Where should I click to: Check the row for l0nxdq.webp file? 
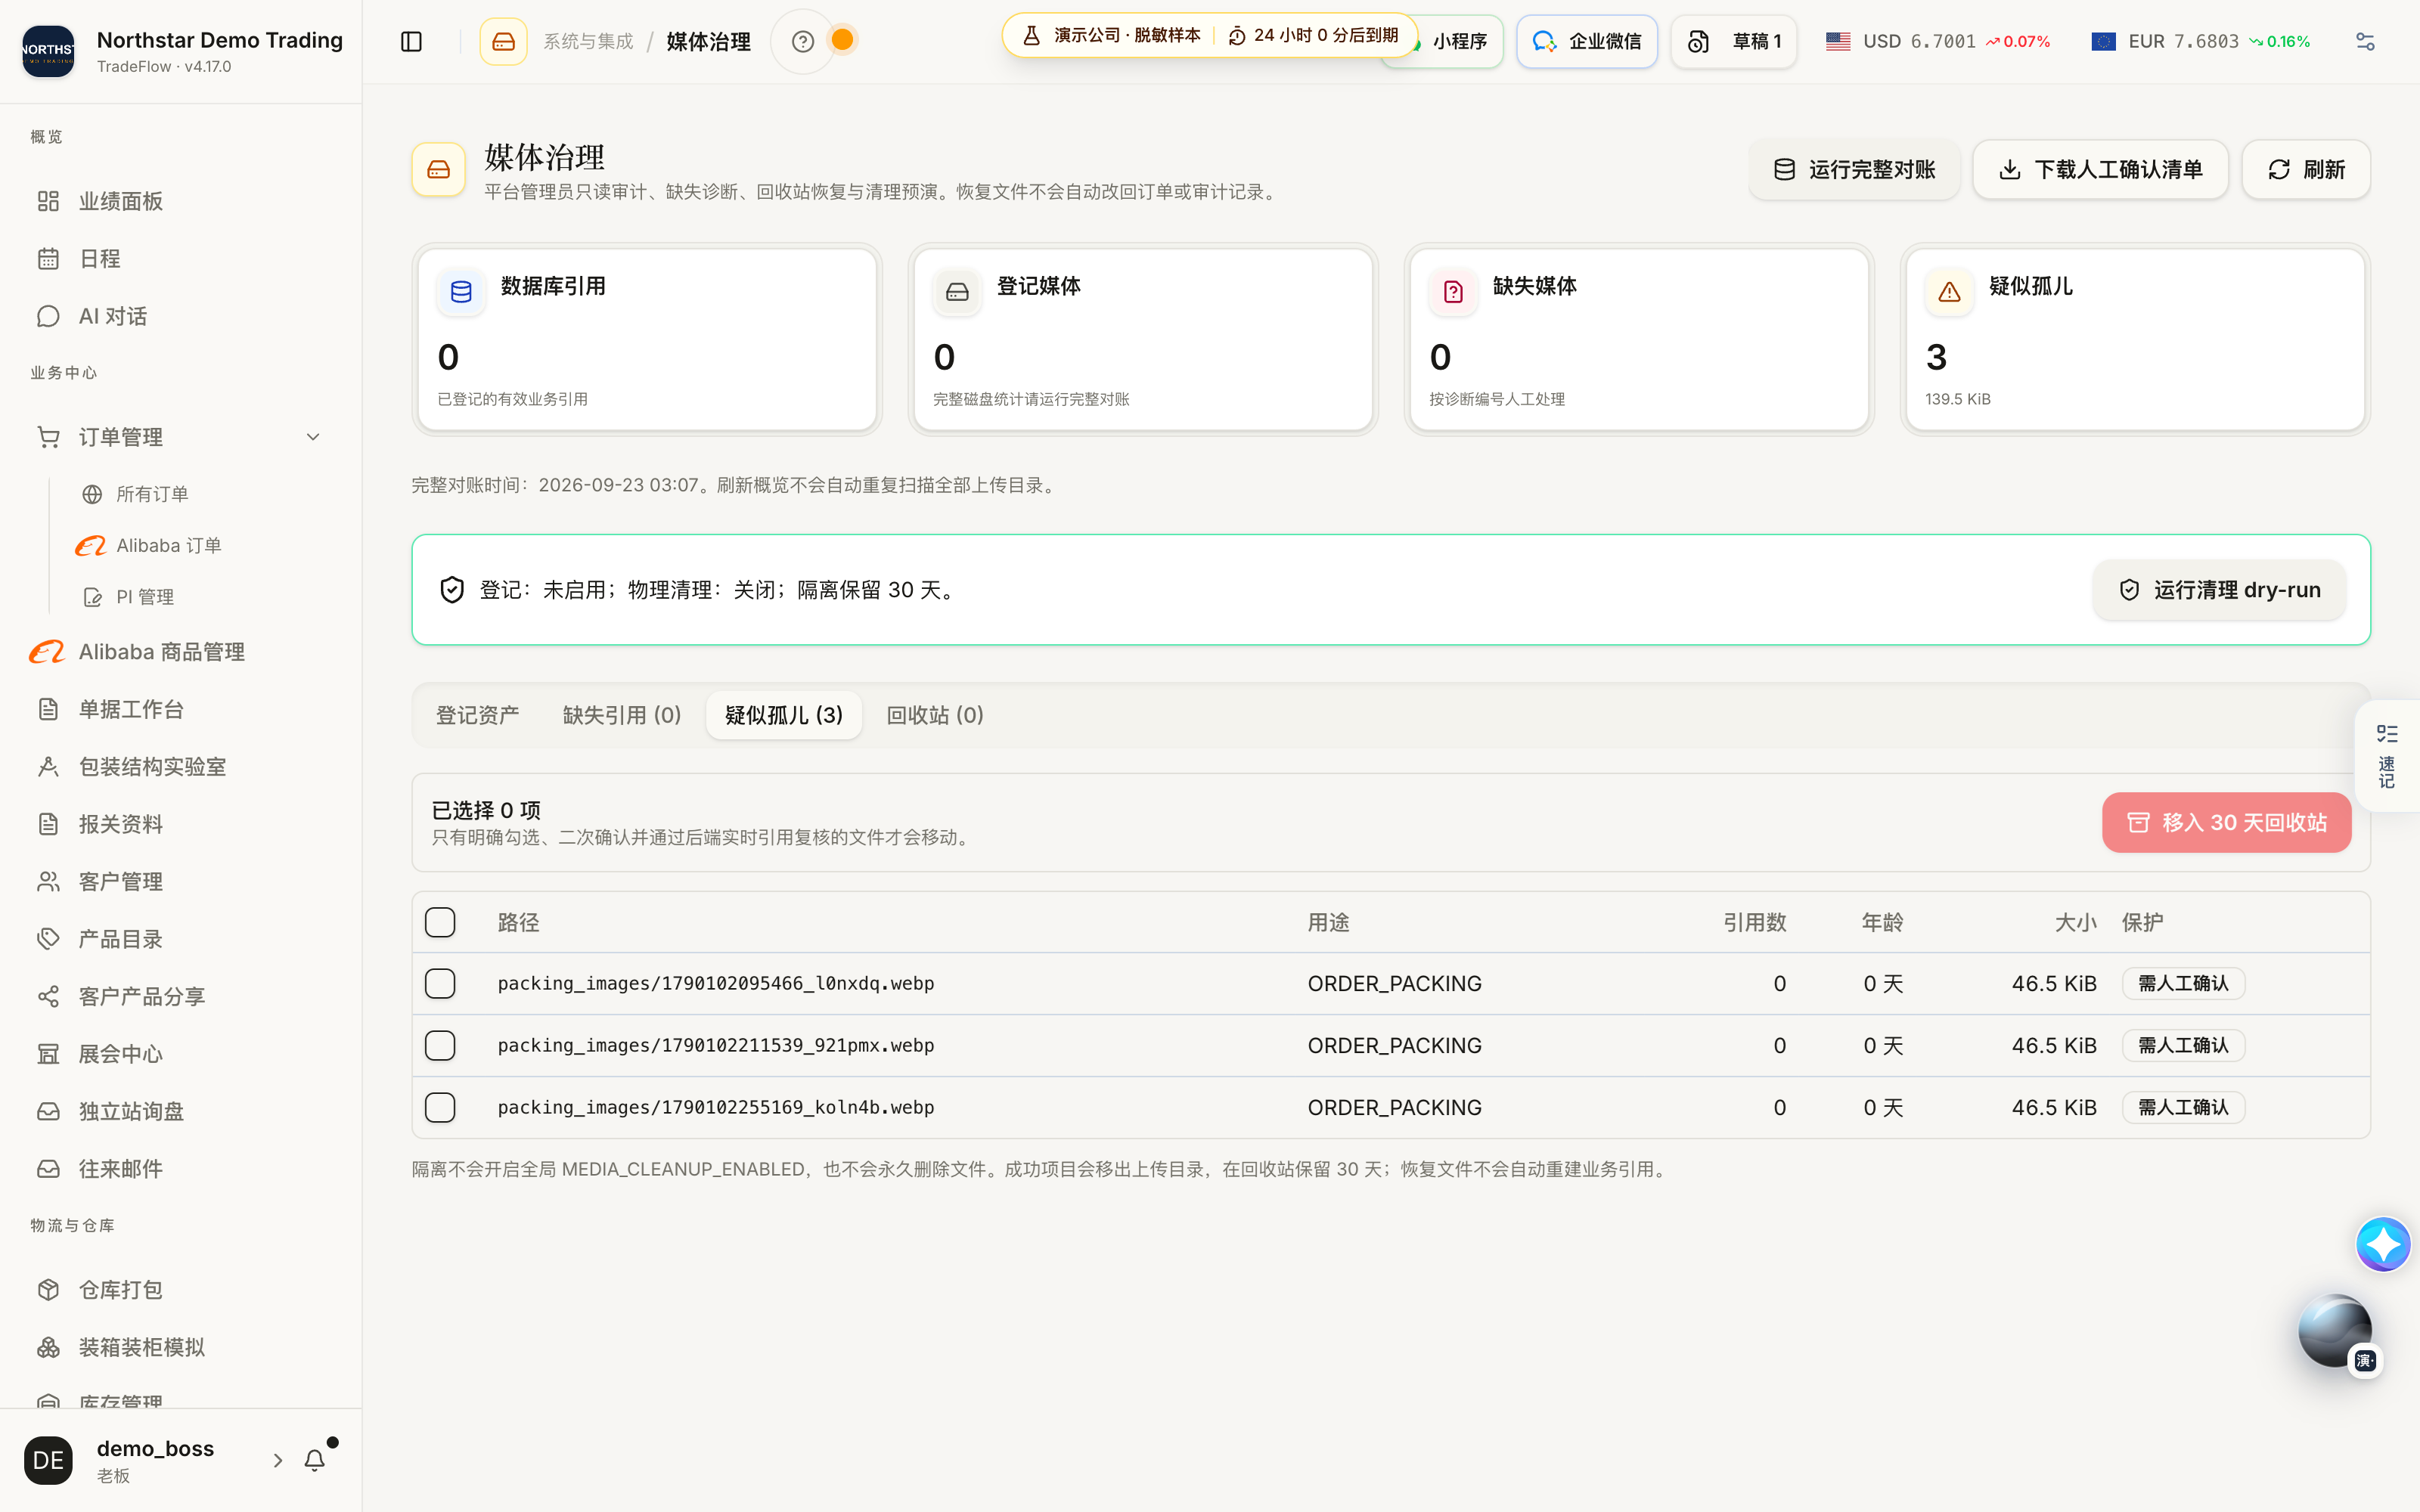[440, 983]
